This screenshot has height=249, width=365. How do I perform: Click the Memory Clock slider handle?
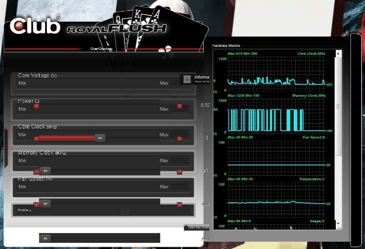pos(45,171)
